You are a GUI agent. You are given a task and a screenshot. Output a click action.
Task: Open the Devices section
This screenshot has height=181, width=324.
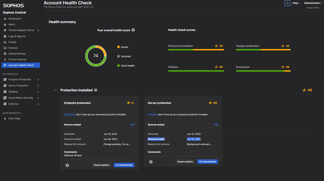tap(5, 48)
